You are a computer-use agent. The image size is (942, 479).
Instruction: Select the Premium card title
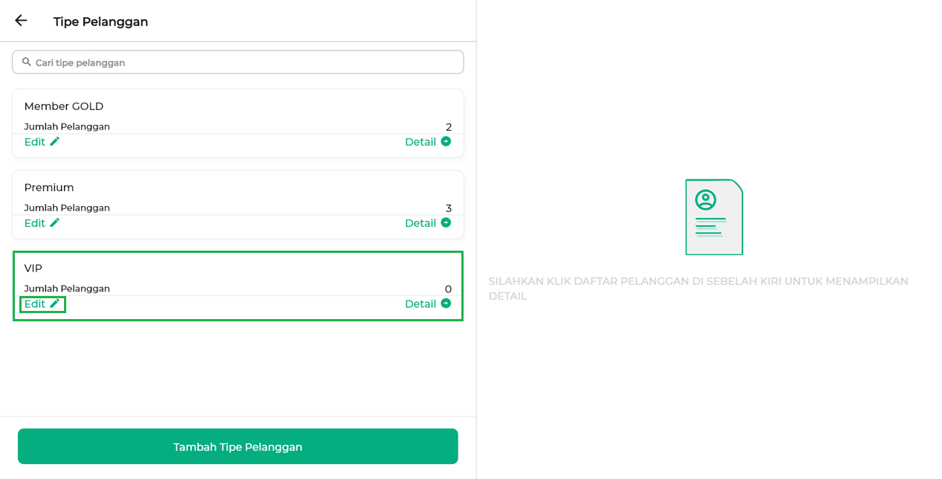[x=49, y=187]
